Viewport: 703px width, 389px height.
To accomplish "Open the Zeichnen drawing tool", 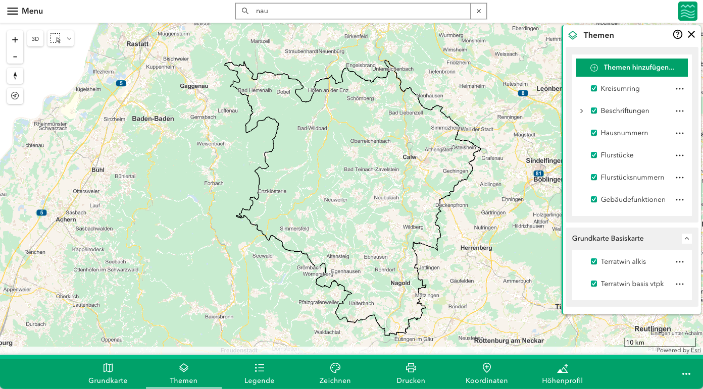I will pos(335,373).
